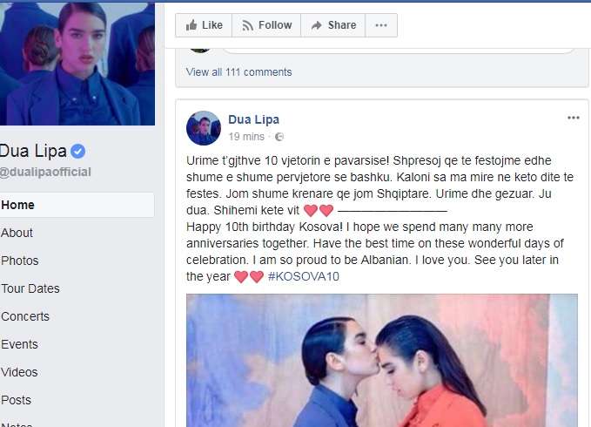Go to Concerts page section

[x=25, y=316]
